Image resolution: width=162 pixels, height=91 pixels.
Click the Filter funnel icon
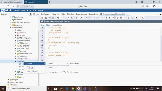(87, 18)
